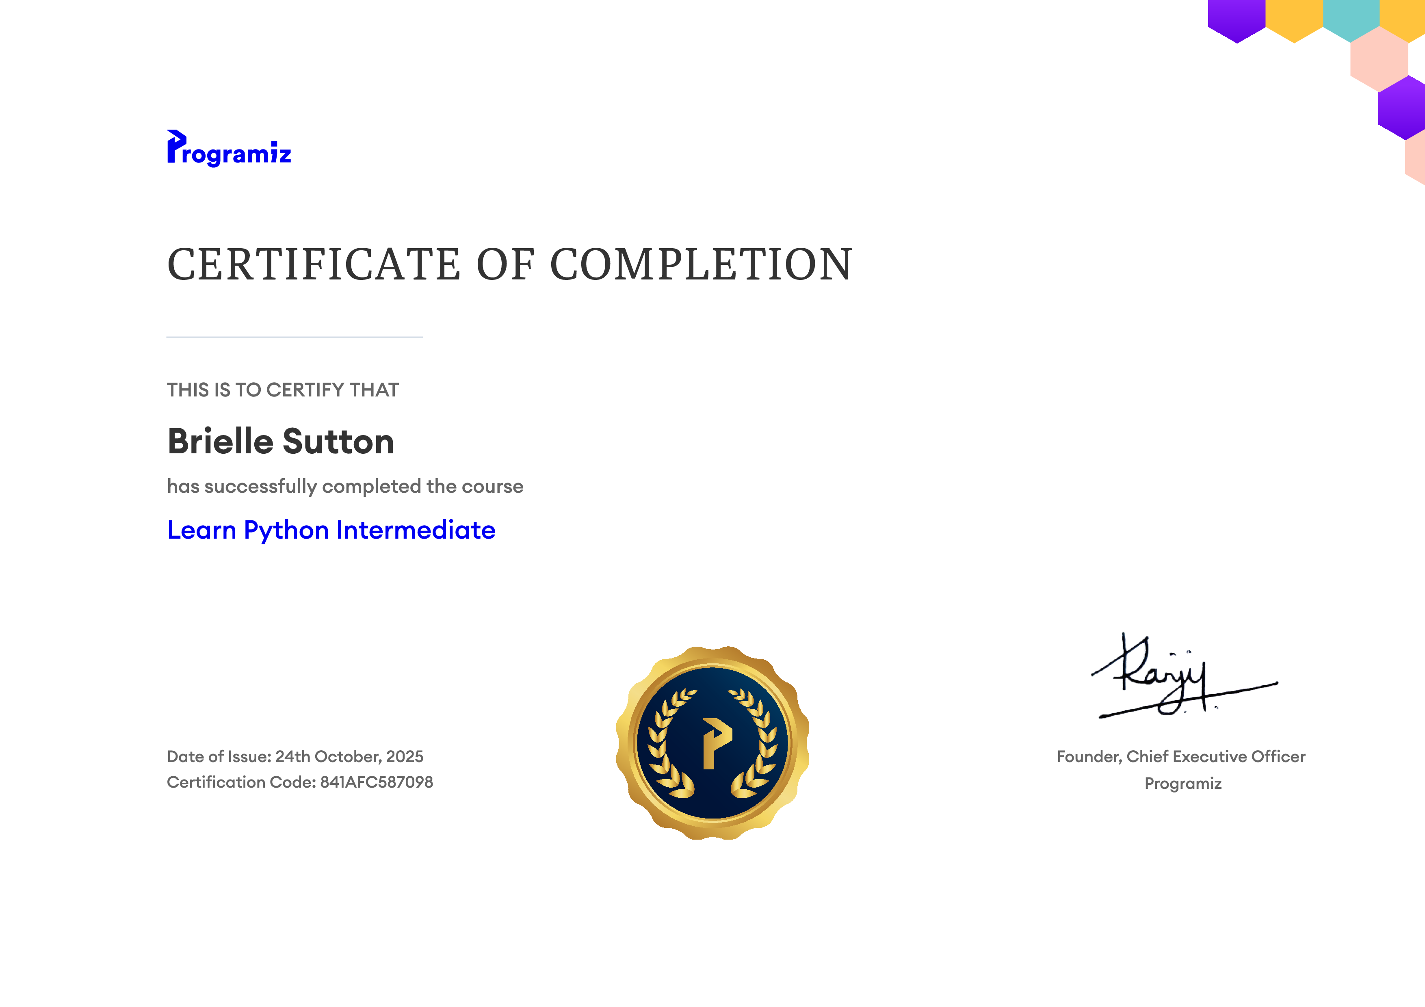
Task: Click the pink hexagon below teal one
Action: click(x=1379, y=60)
